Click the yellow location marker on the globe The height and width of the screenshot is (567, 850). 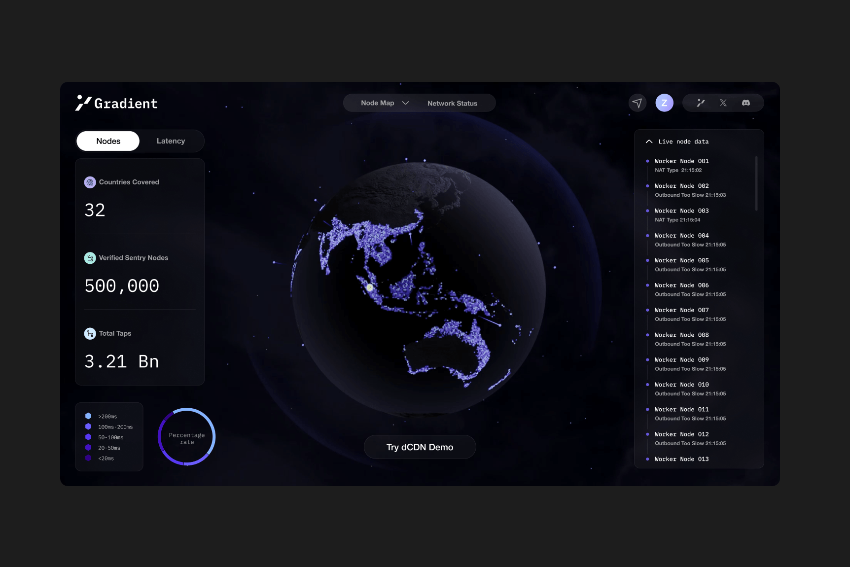[x=370, y=287]
